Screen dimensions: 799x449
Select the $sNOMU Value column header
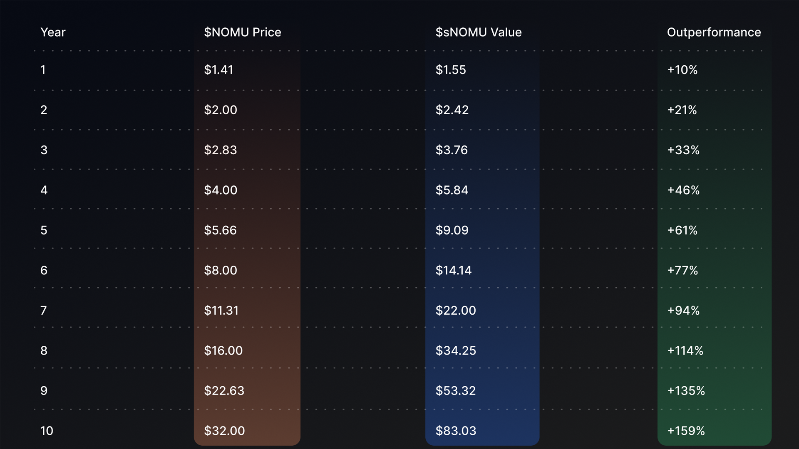point(478,32)
